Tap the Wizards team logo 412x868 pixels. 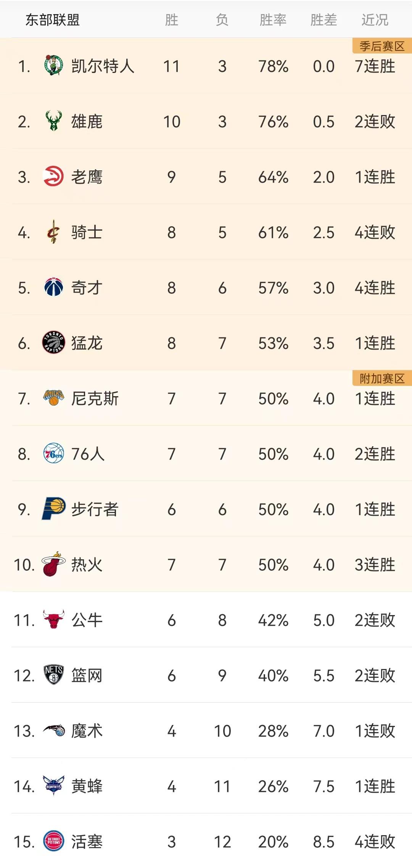click(53, 287)
